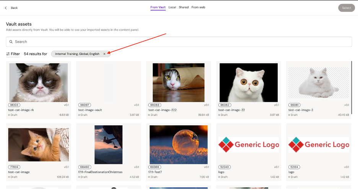Click the Back arrow icon
358x194 pixels.
(6, 8)
